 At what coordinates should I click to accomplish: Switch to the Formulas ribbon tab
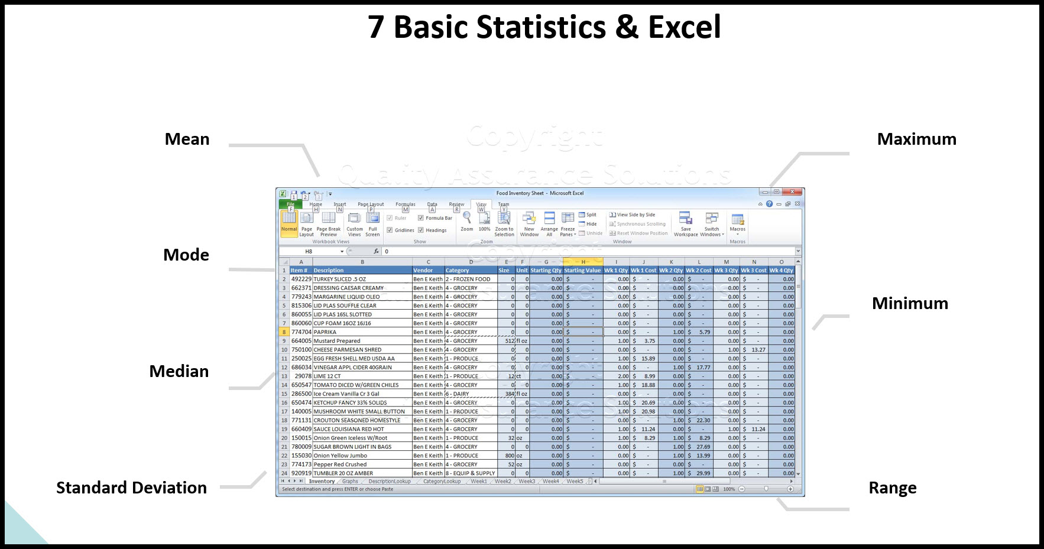(406, 203)
